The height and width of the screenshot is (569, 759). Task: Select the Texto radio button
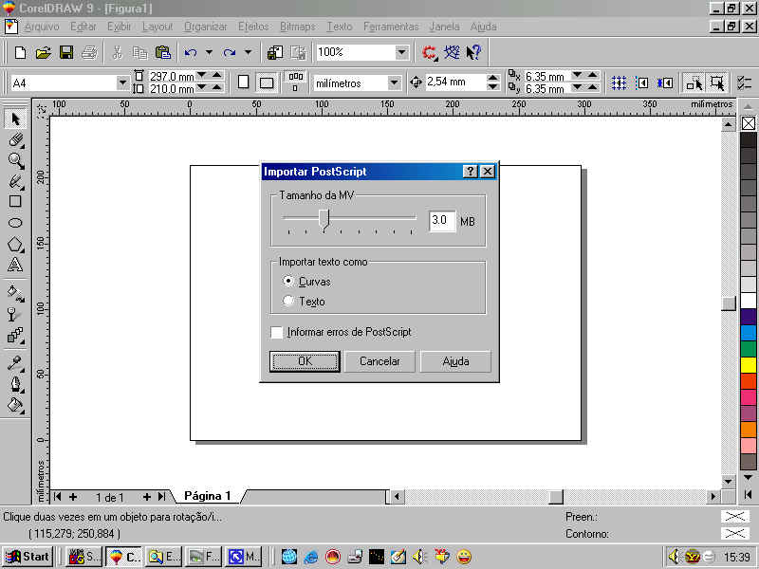(x=288, y=301)
